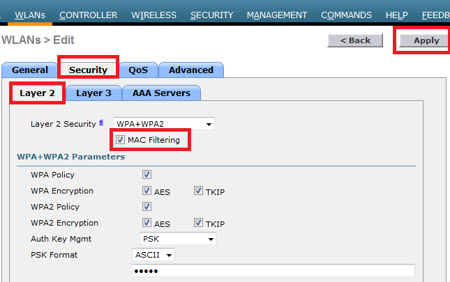The image size is (450, 282).
Task: Open the CONTROLLER menu
Action: [x=88, y=15]
